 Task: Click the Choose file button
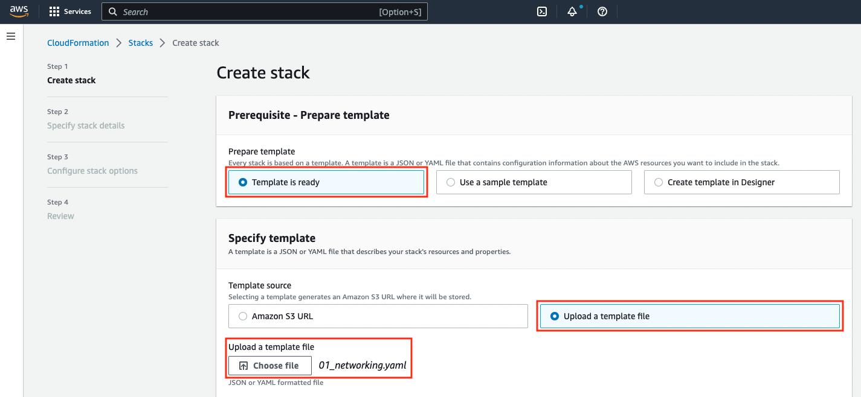(270, 366)
